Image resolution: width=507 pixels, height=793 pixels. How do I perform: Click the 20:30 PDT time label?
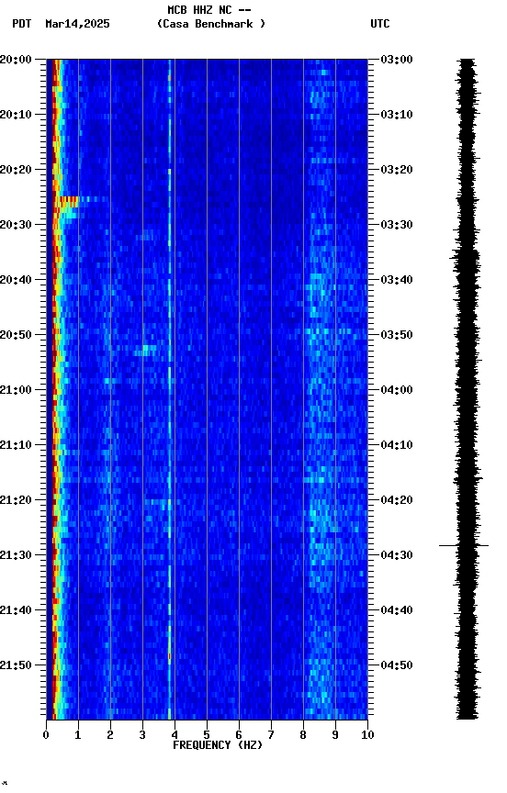(x=16, y=225)
